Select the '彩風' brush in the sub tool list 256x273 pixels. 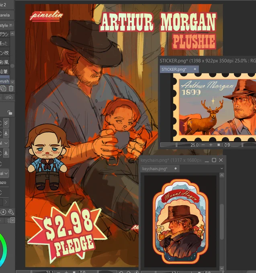(x=5, y=62)
